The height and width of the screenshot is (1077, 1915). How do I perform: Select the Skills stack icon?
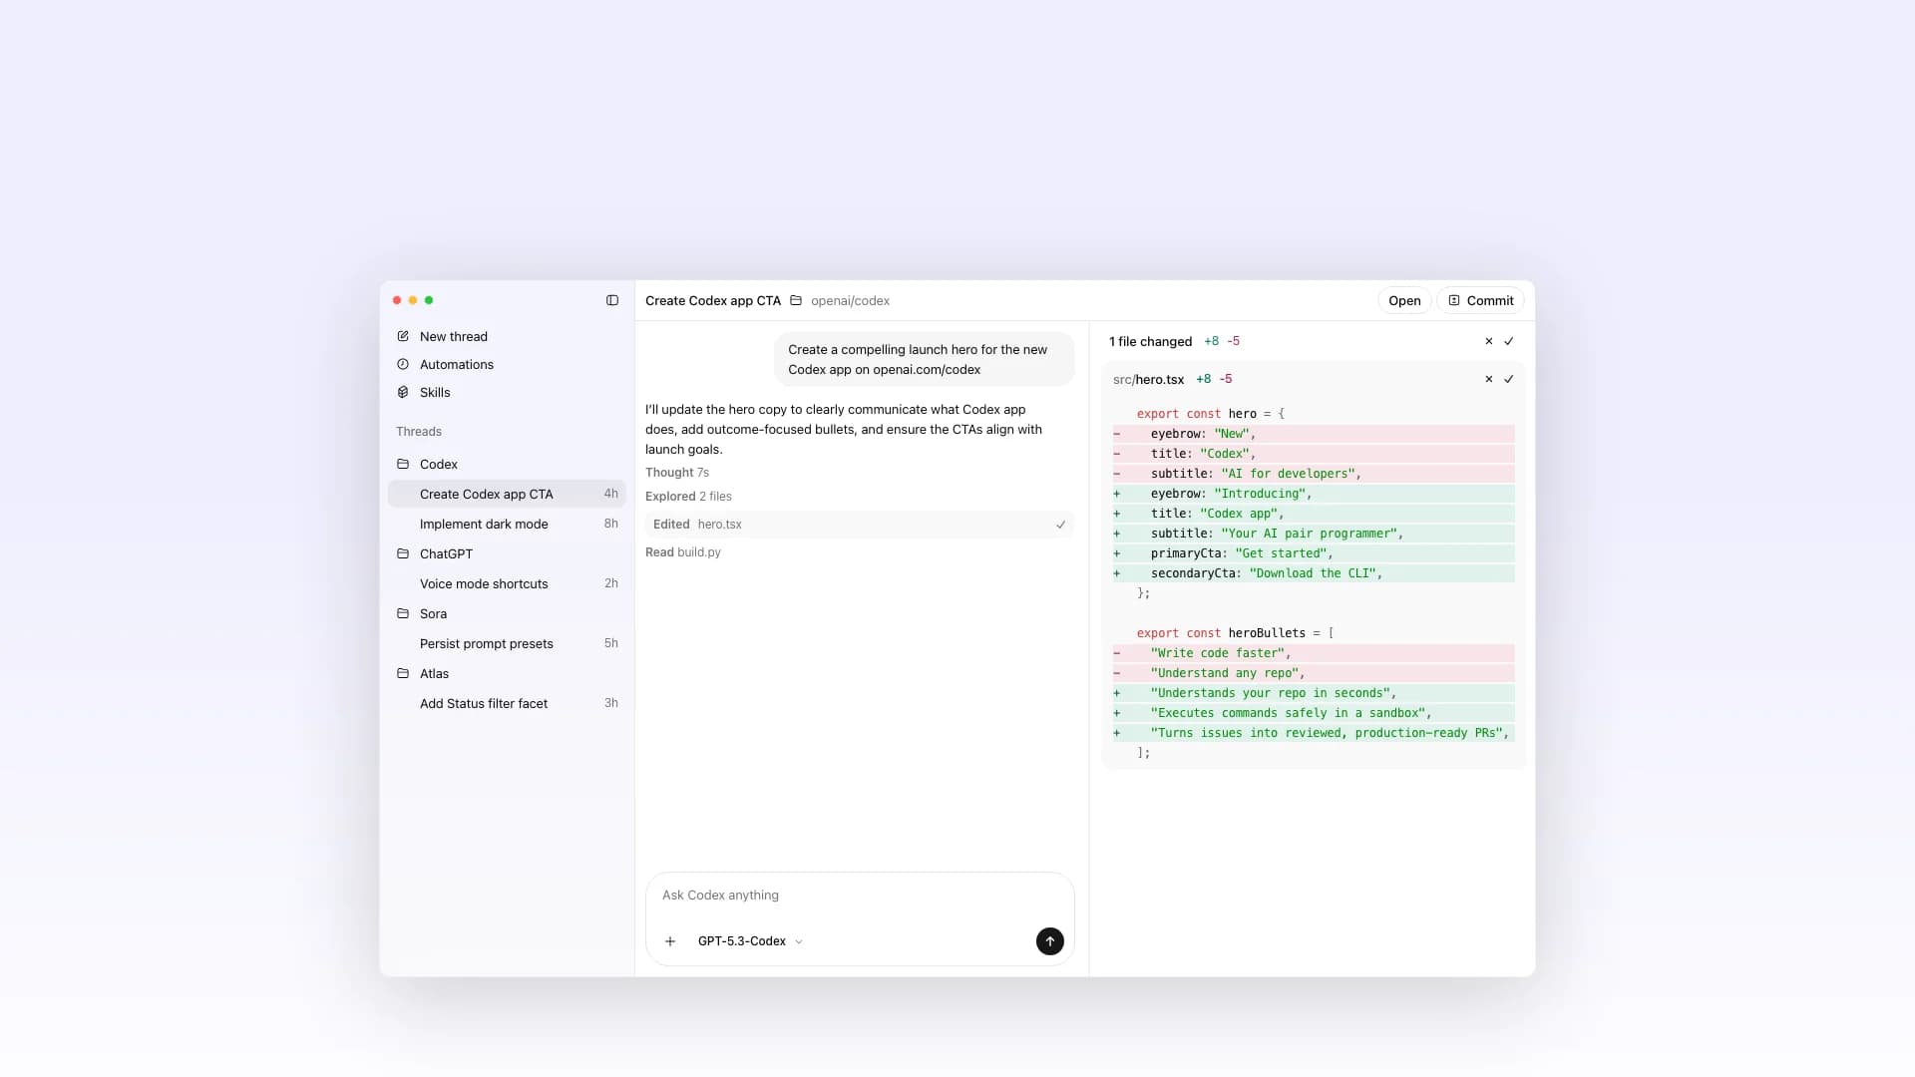[x=403, y=392]
